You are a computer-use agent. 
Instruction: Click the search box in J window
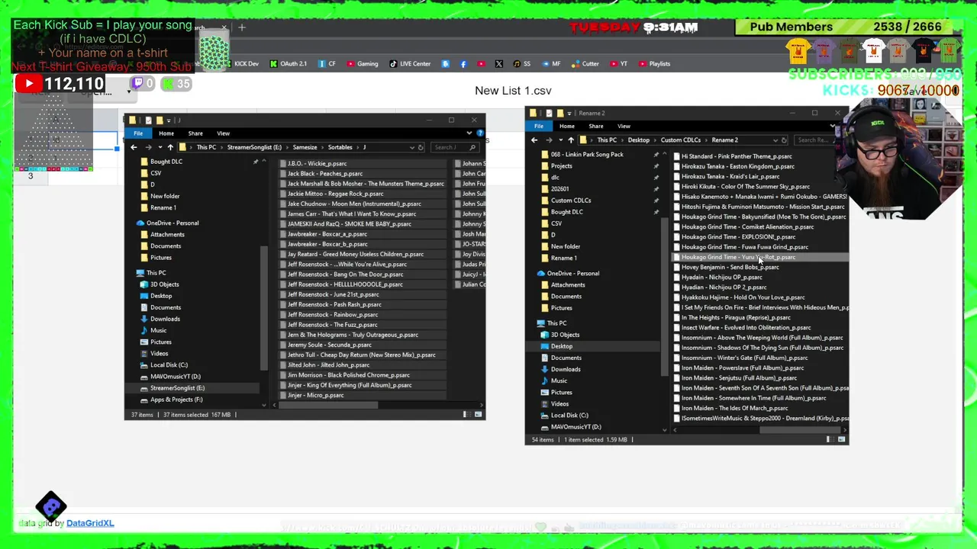click(x=455, y=147)
